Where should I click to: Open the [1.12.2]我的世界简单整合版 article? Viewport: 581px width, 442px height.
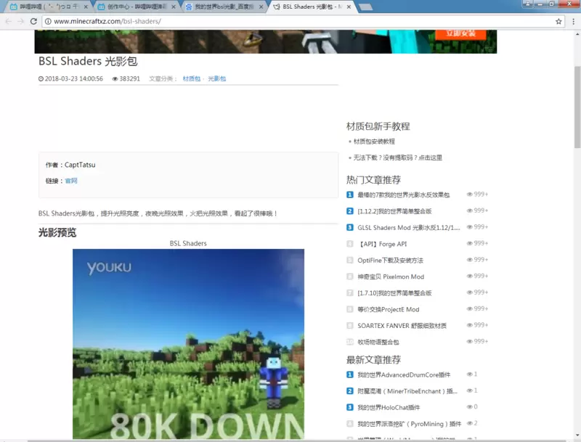click(x=394, y=211)
